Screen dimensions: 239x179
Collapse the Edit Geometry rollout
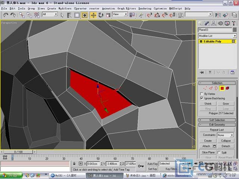point(217,125)
